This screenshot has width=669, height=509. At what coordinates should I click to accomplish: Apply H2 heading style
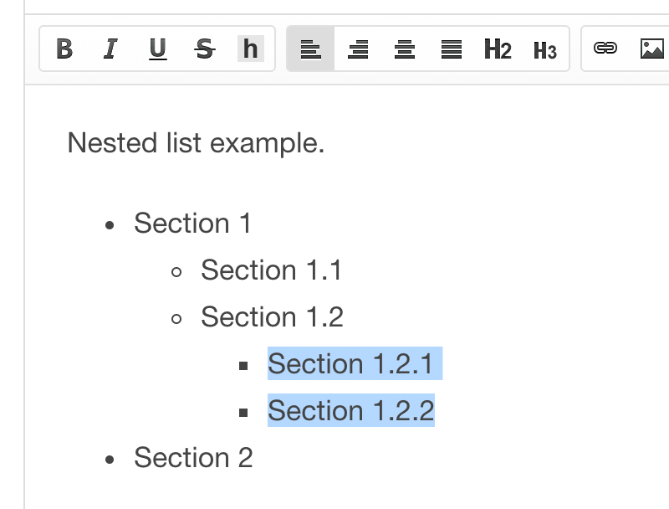pos(498,49)
